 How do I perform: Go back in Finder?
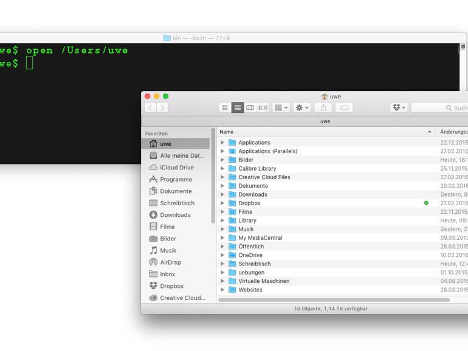pyautogui.click(x=151, y=107)
